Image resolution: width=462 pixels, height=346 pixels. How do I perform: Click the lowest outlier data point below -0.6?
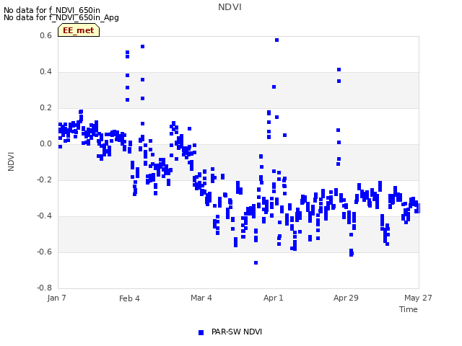pyautogui.click(x=256, y=262)
